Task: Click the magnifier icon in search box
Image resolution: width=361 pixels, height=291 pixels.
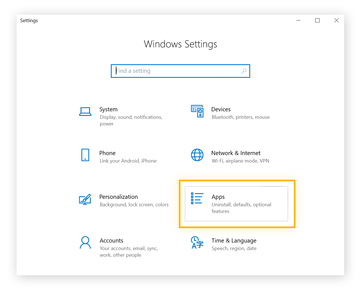Action: [244, 71]
